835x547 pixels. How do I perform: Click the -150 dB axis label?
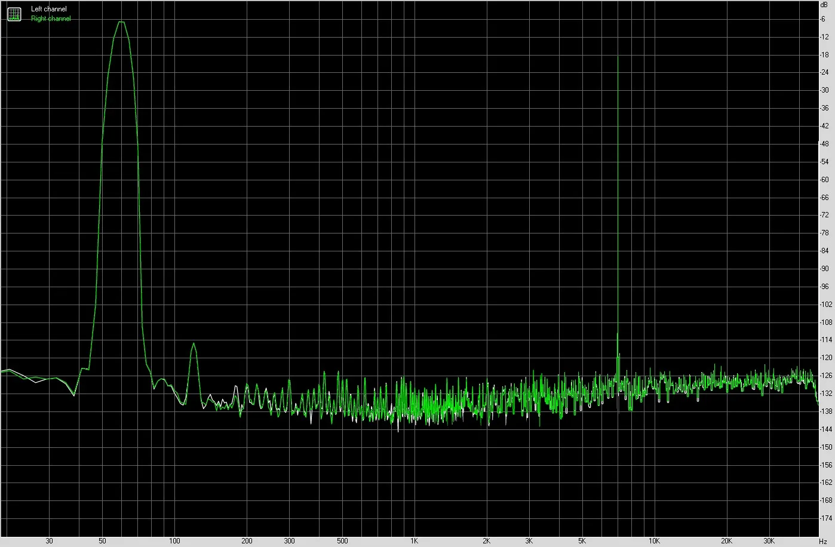coord(826,447)
